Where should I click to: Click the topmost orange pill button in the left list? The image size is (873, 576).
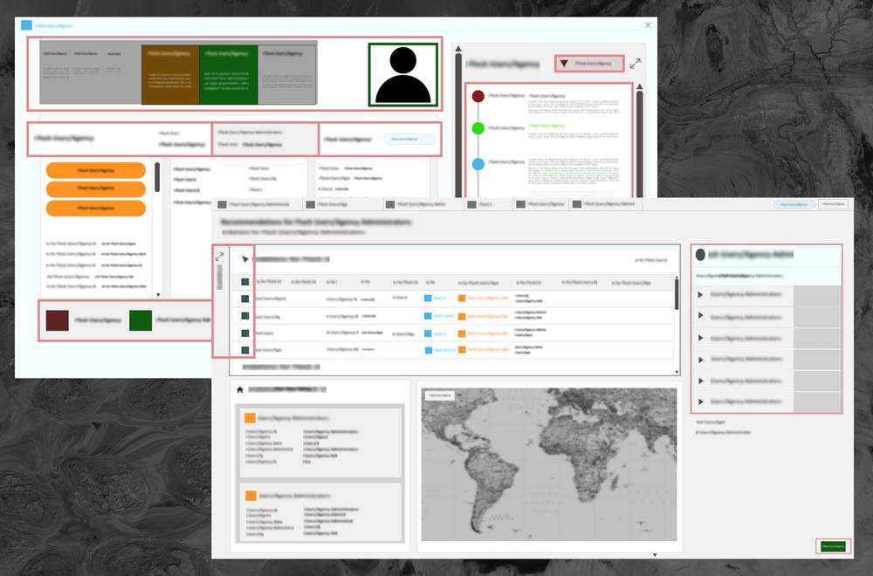[x=96, y=169]
